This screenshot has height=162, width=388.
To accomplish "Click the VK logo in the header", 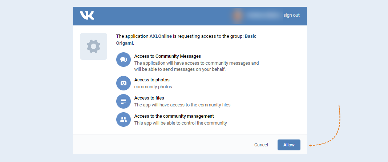I will click(87, 15).
